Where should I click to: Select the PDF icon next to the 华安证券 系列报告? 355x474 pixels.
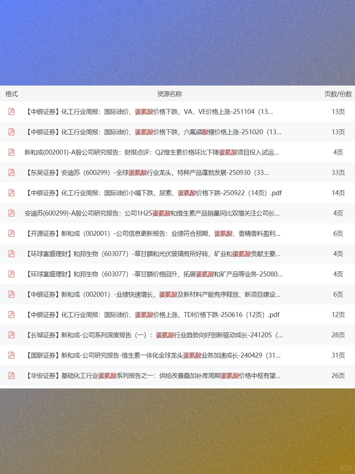(x=12, y=376)
